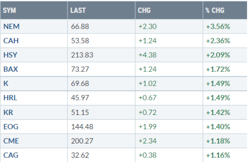Click CME's +1.18% percent change
The height and width of the screenshot is (162, 248).
point(218,141)
